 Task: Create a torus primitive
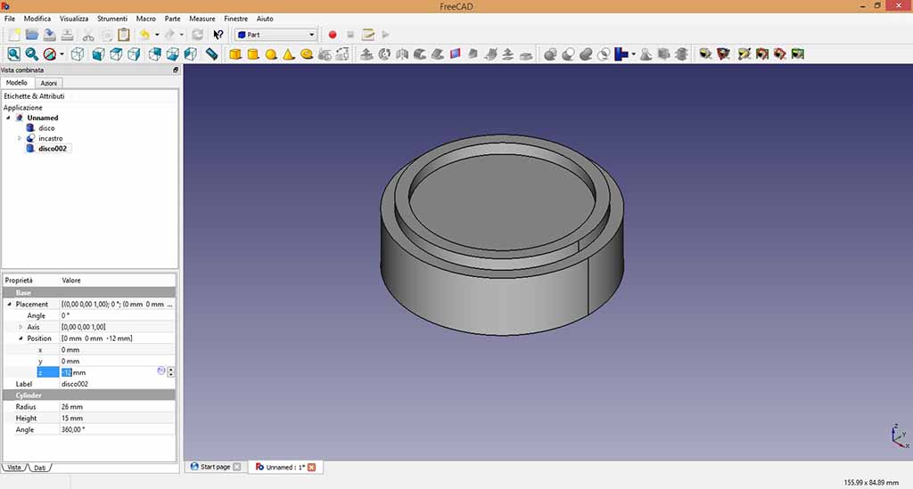pyautogui.click(x=307, y=54)
